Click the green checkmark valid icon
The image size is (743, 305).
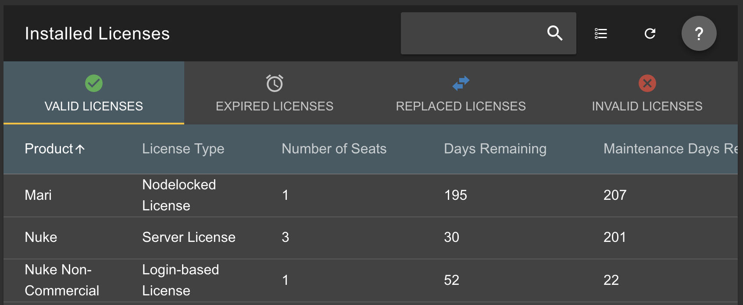coord(94,83)
